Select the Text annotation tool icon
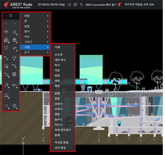Screen dimensions: 165x155 click(x=15, y=85)
